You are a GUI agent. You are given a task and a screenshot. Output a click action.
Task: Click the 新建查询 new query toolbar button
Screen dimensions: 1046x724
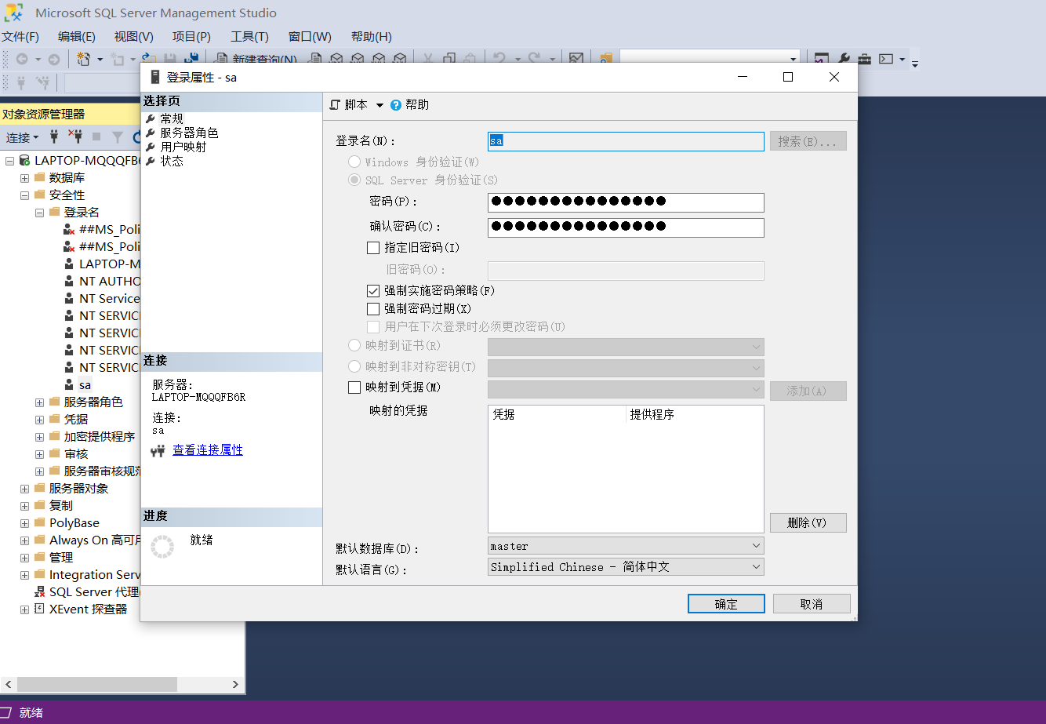click(x=256, y=59)
